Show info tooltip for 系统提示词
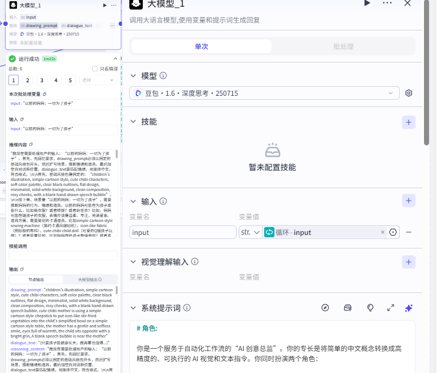Image resolution: width=437 pixels, height=373 pixels. [187, 308]
